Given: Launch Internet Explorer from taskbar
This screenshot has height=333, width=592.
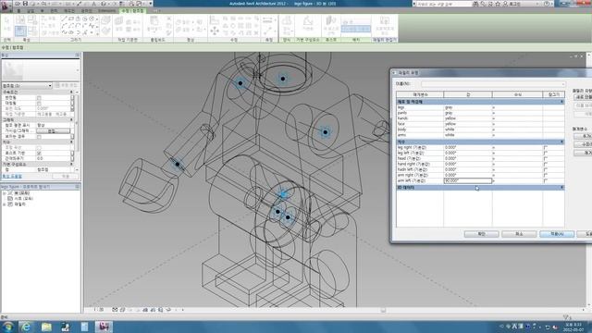Looking at the screenshot, I should (26, 327).
